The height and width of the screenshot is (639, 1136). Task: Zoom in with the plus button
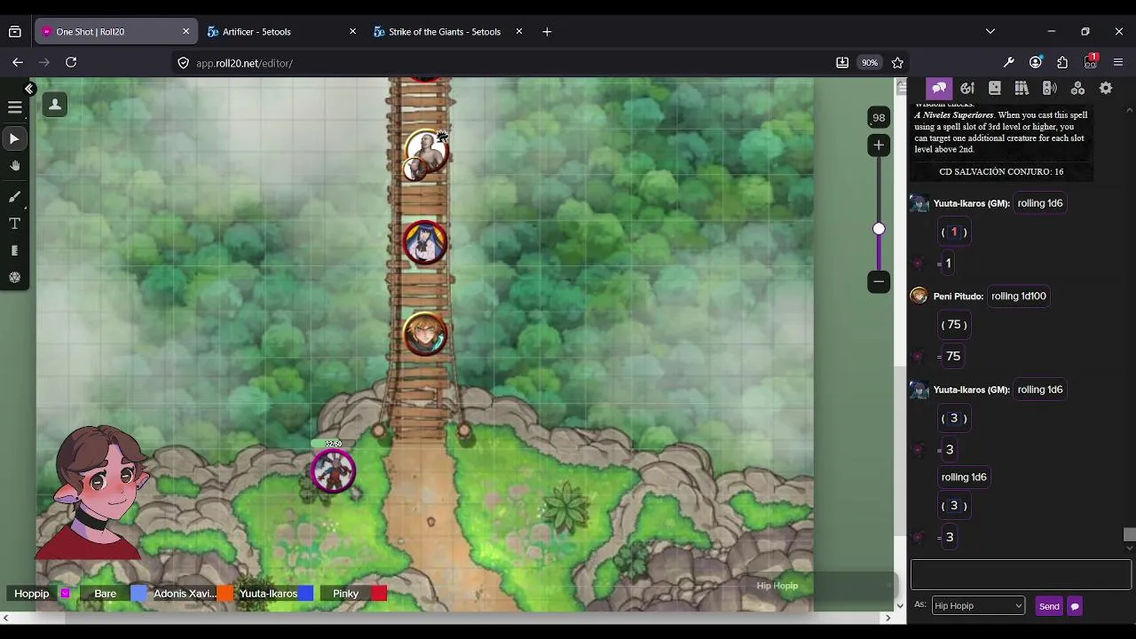pyautogui.click(x=879, y=145)
